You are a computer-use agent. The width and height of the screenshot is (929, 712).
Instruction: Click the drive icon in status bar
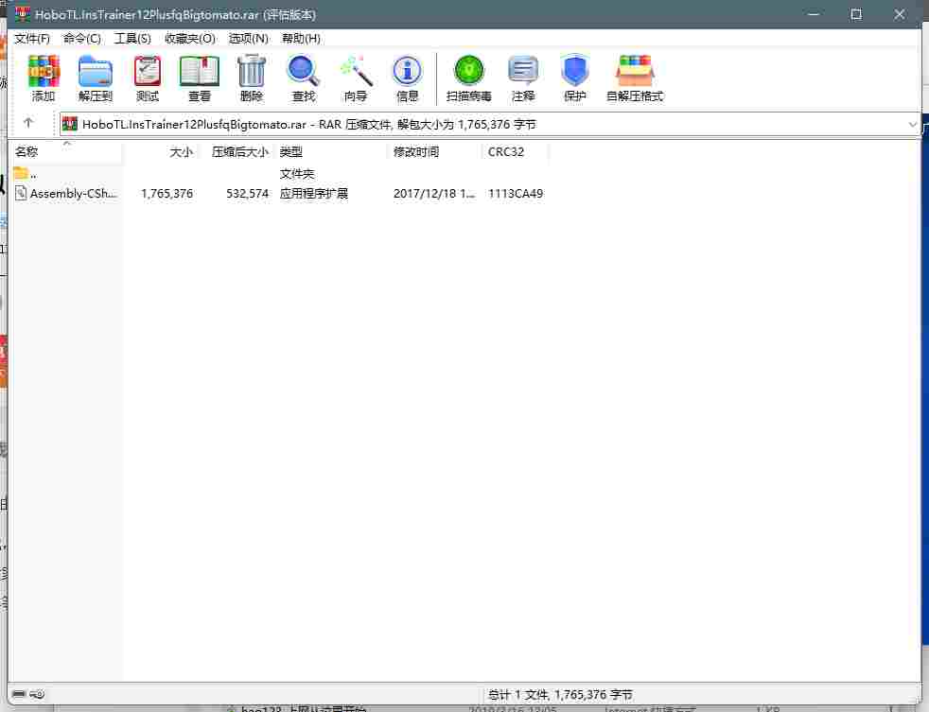click(19, 694)
